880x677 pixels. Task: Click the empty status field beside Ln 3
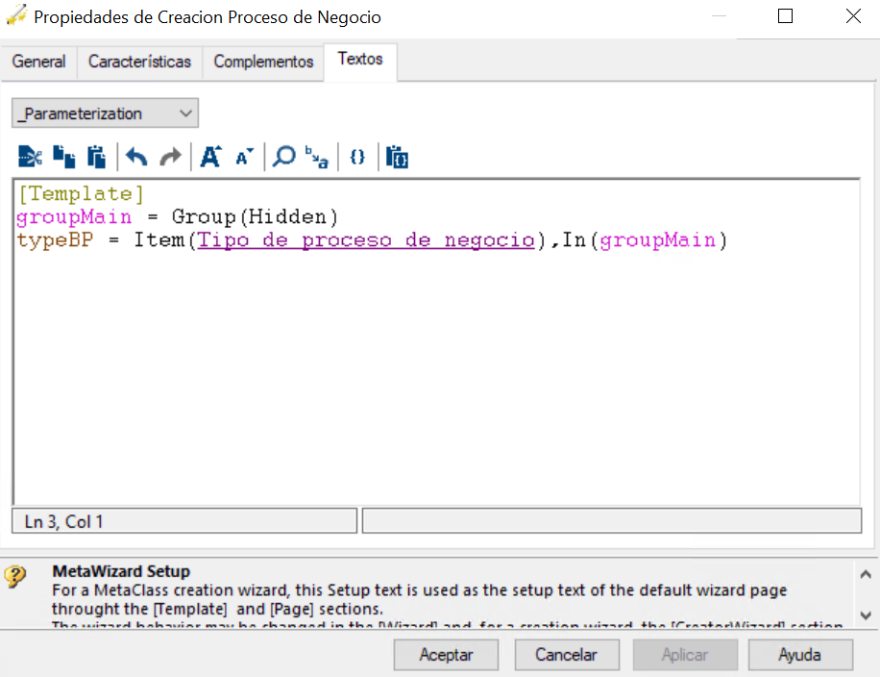(x=612, y=521)
